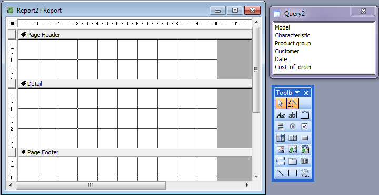
Task: Select the Command Button tool
Action: [x=305, y=138]
